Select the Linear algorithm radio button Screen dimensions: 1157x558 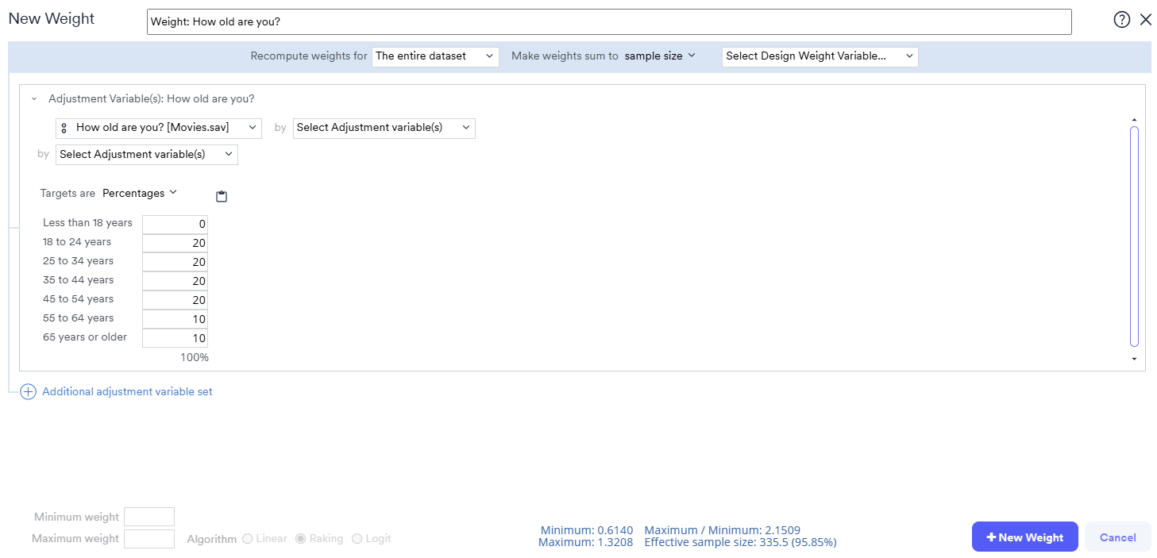[x=248, y=539]
